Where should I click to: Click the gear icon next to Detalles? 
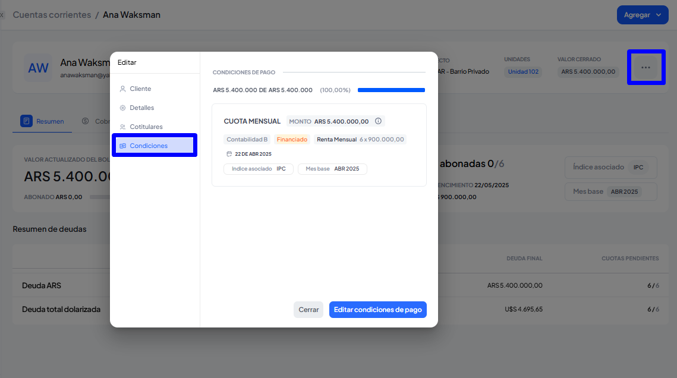(x=123, y=108)
